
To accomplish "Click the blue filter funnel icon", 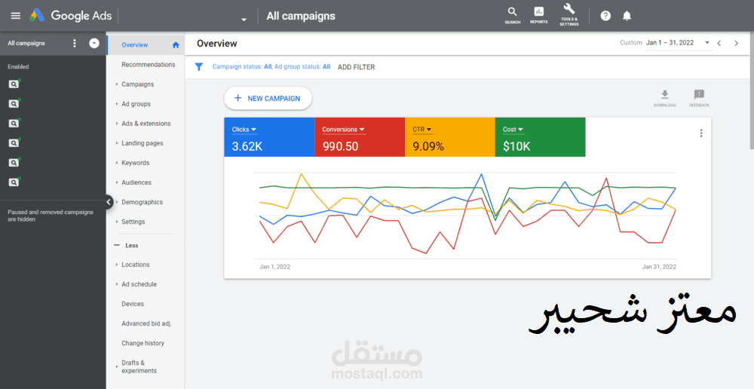I will [x=198, y=67].
